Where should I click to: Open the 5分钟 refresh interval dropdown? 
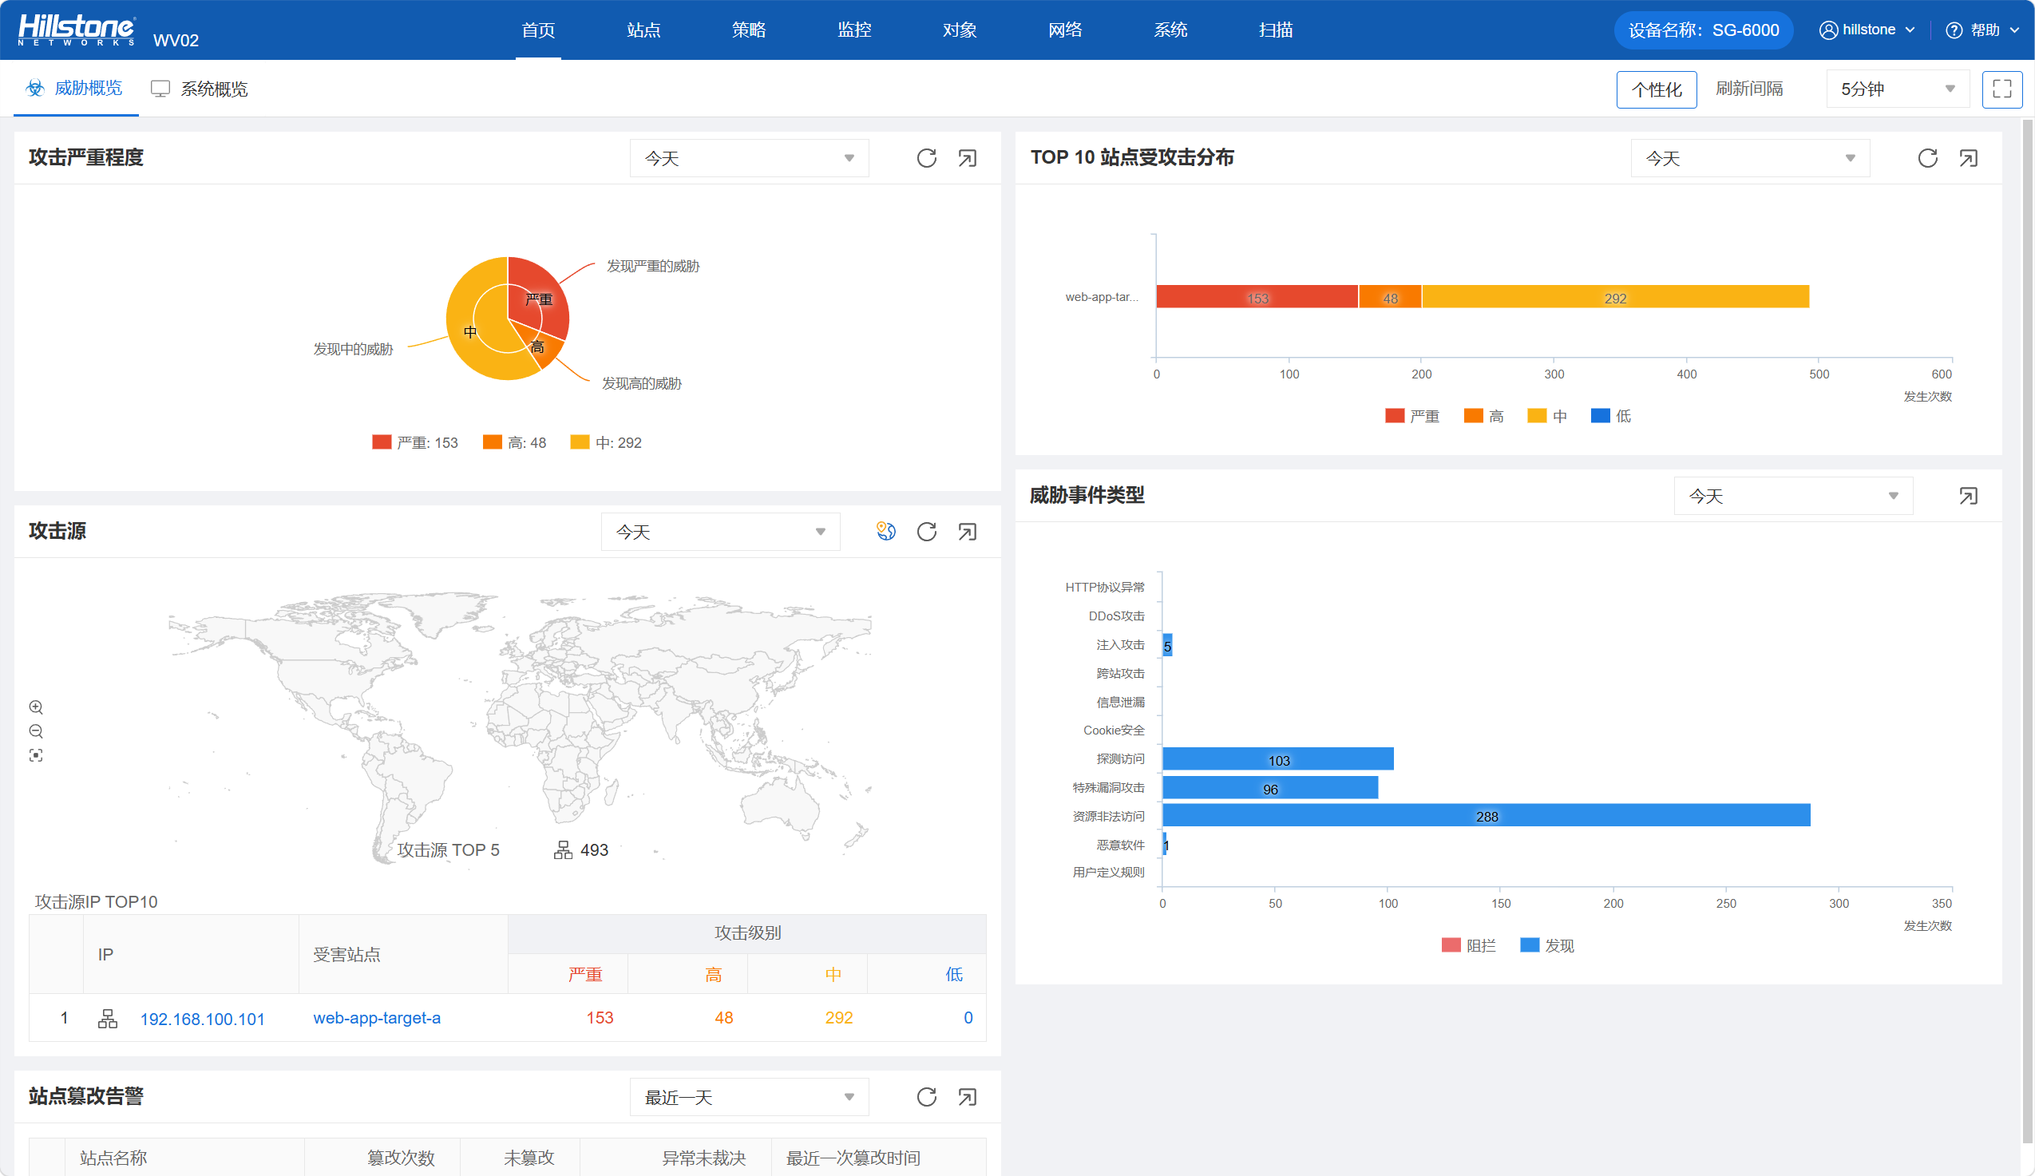1896,89
